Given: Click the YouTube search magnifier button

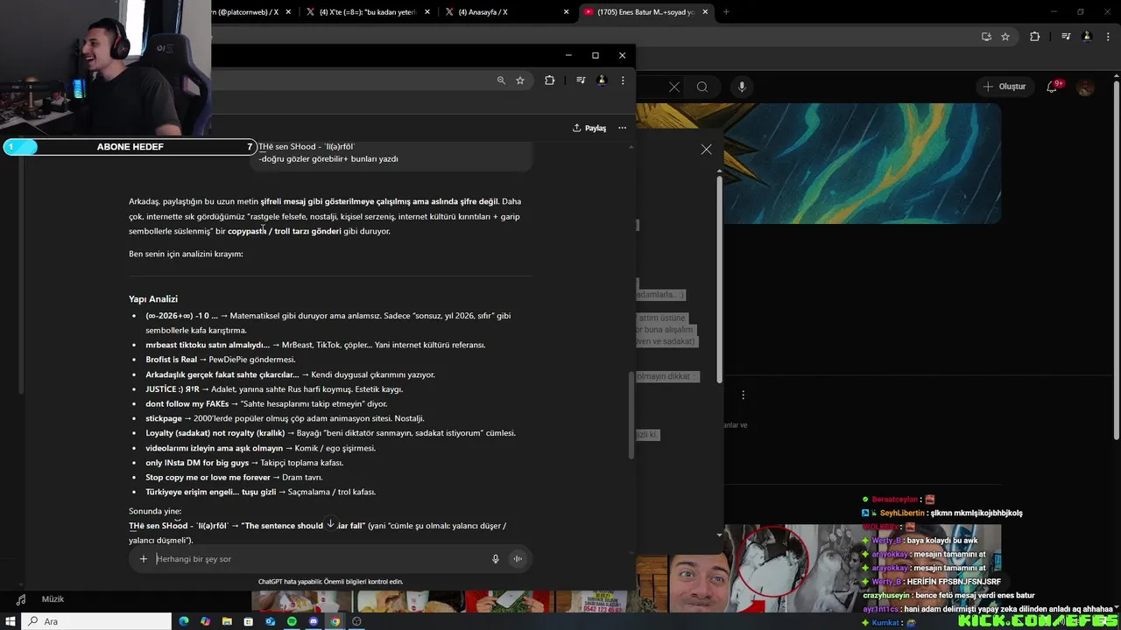Looking at the screenshot, I should 702,87.
